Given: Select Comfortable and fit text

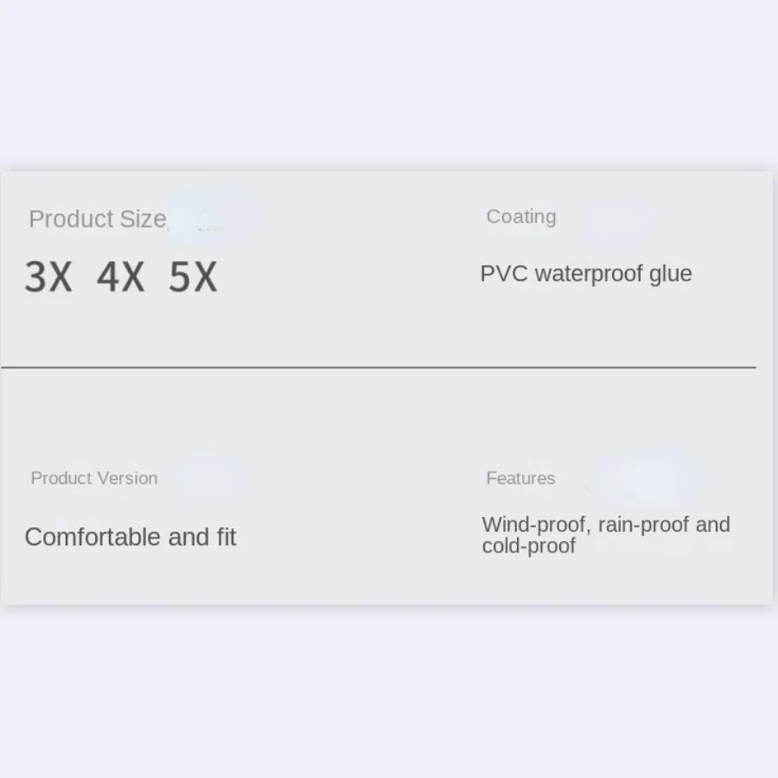Looking at the screenshot, I should point(130,537).
